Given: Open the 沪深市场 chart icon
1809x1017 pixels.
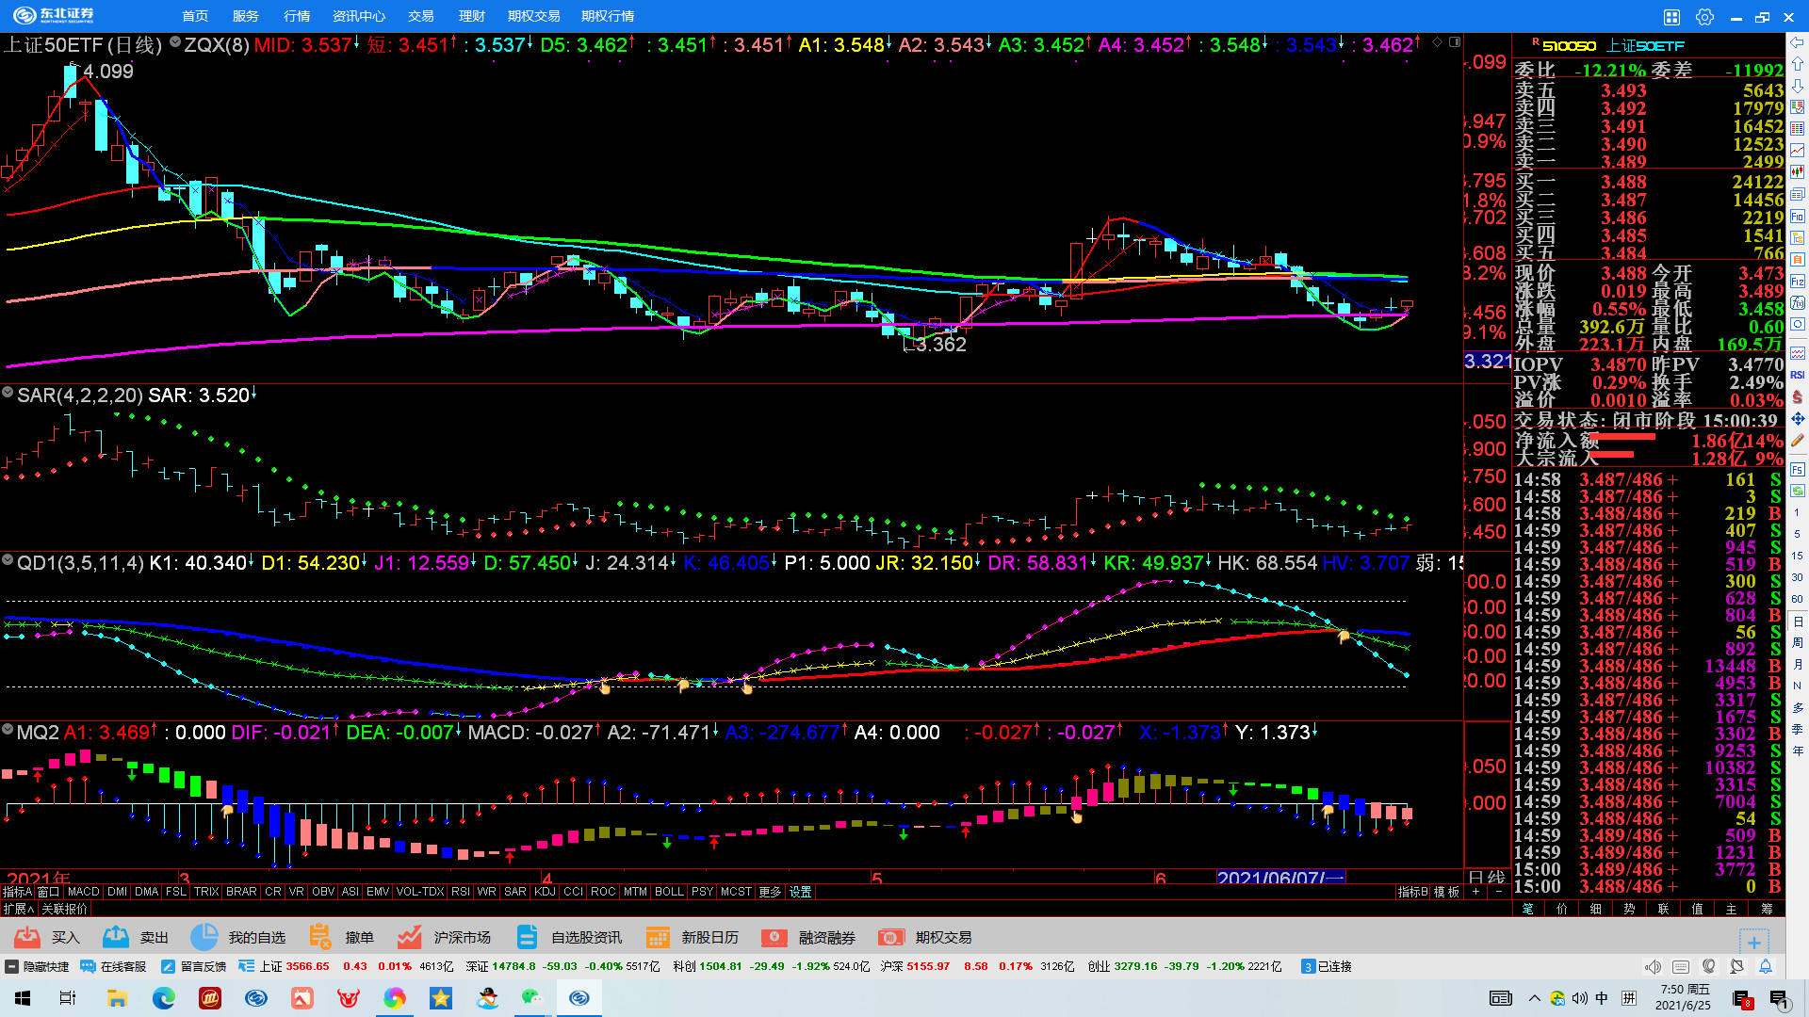Looking at the screenshot, I should pyautogui.click(x=409, y=937).
